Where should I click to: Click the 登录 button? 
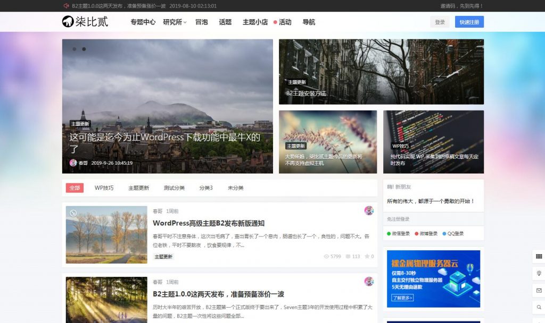click(x=440, y=22)
